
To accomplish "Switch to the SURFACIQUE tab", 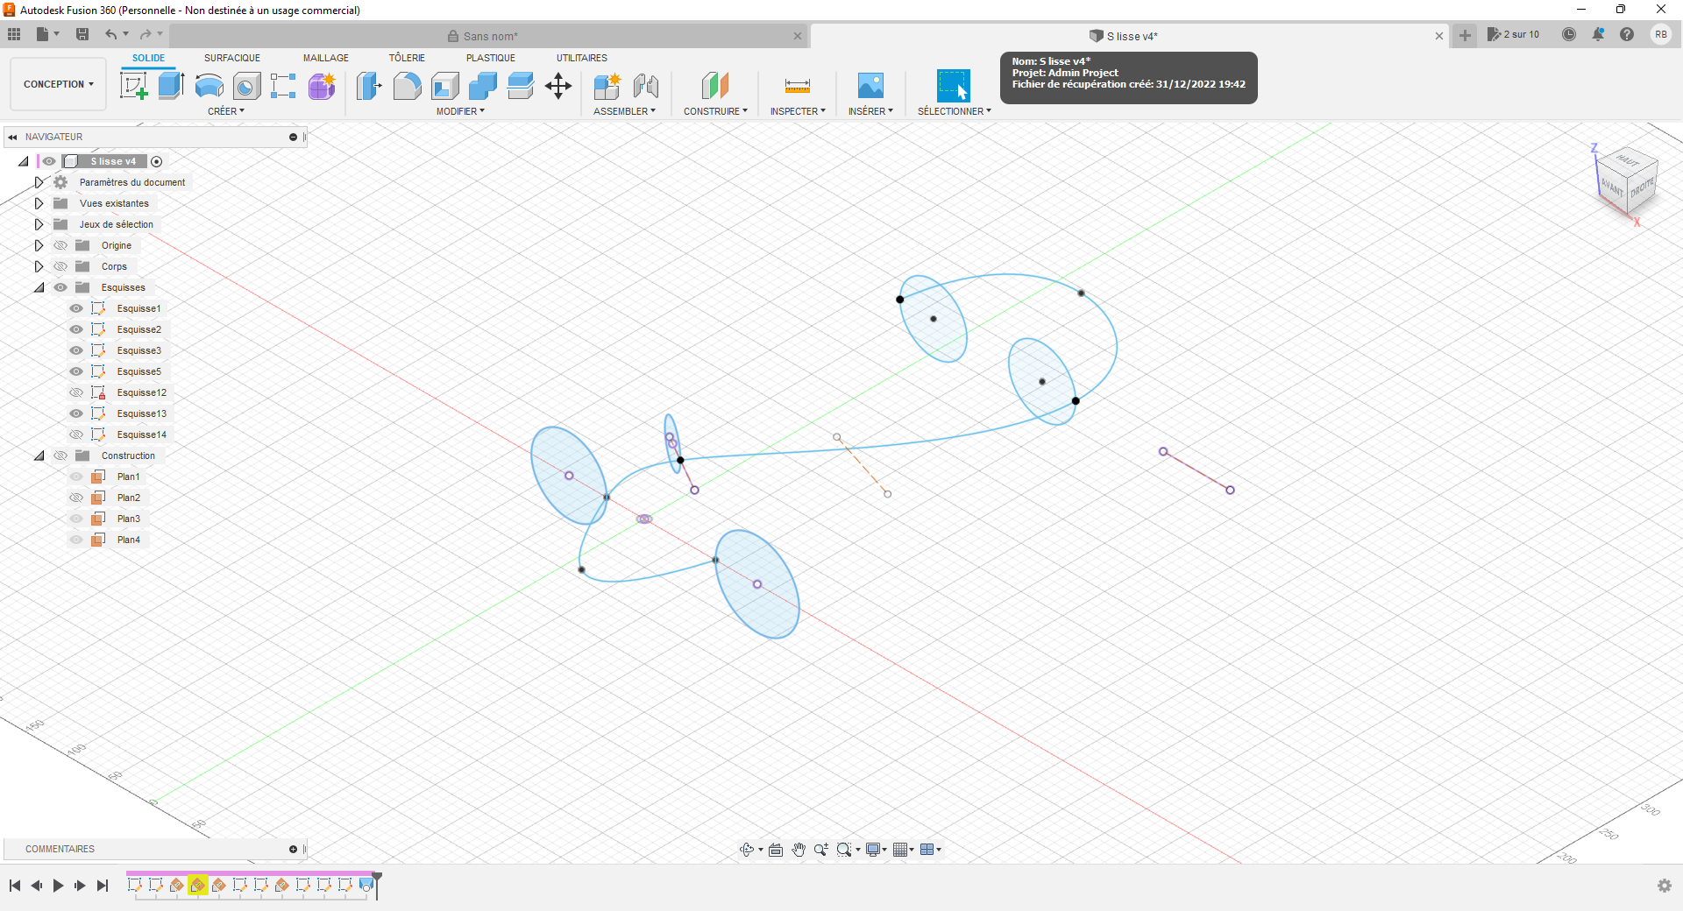I will point(231,58).
